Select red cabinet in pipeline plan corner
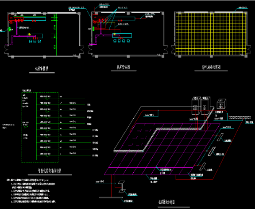The height and width of the screenshot is (209, 255). (x=95, y=17)
